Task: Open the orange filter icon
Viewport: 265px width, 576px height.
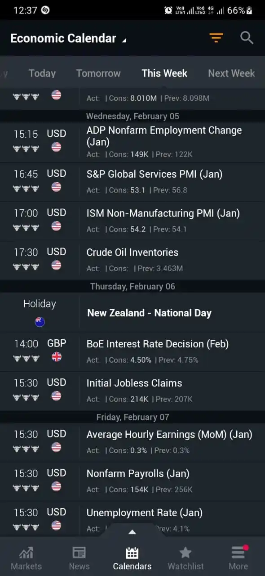Action: (216, 38)
